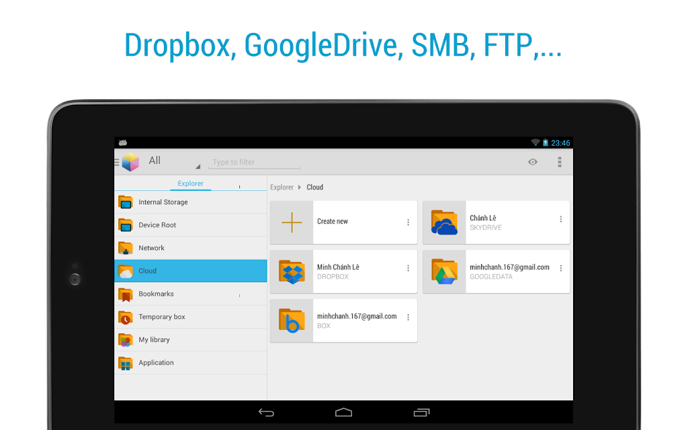Open the Dropbox folder icon for Minh Chánh Lê
Screen dimensions: 688x430
(292, 271)
